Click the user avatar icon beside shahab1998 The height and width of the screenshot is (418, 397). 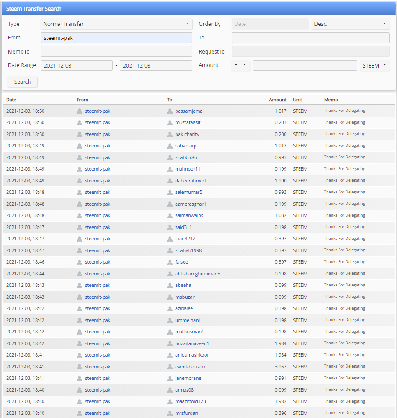click(x=170, y=250)
